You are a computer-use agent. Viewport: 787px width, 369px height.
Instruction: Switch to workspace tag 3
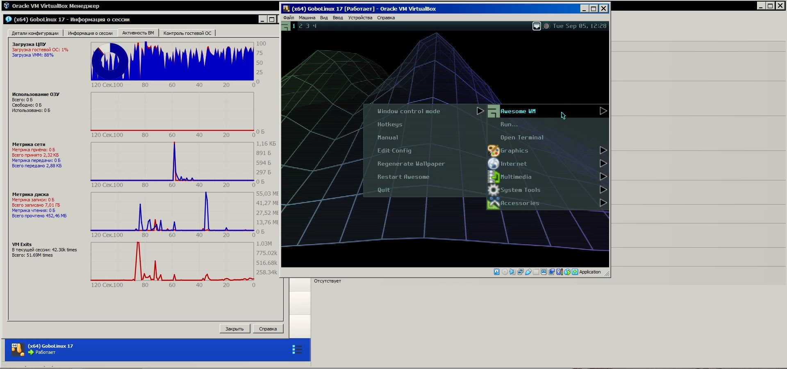[307, 26]
